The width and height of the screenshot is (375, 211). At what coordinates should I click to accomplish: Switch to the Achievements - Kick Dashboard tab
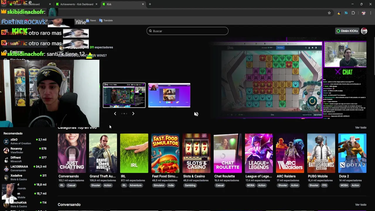click(76, 4)
